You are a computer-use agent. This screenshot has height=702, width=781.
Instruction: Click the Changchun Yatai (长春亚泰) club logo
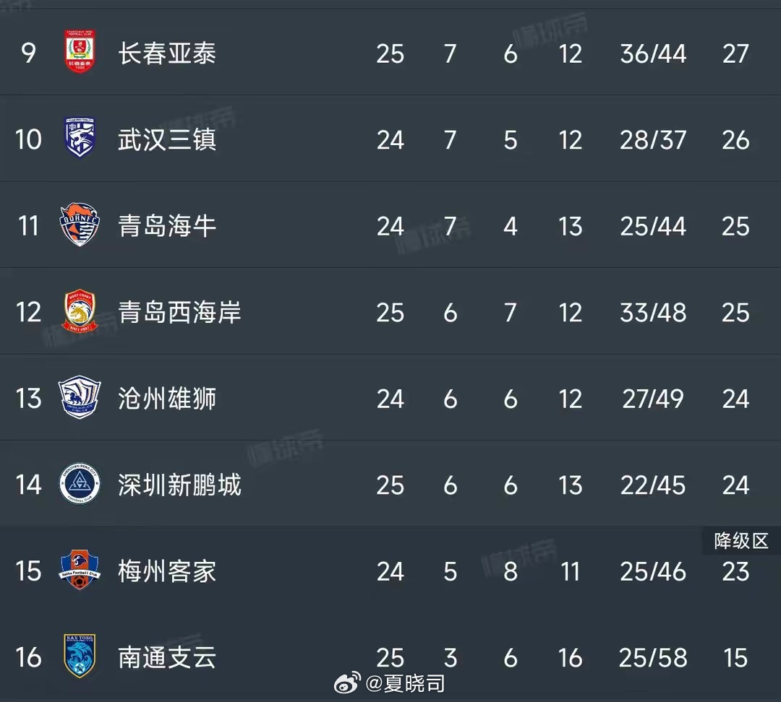tap(80, 53)
